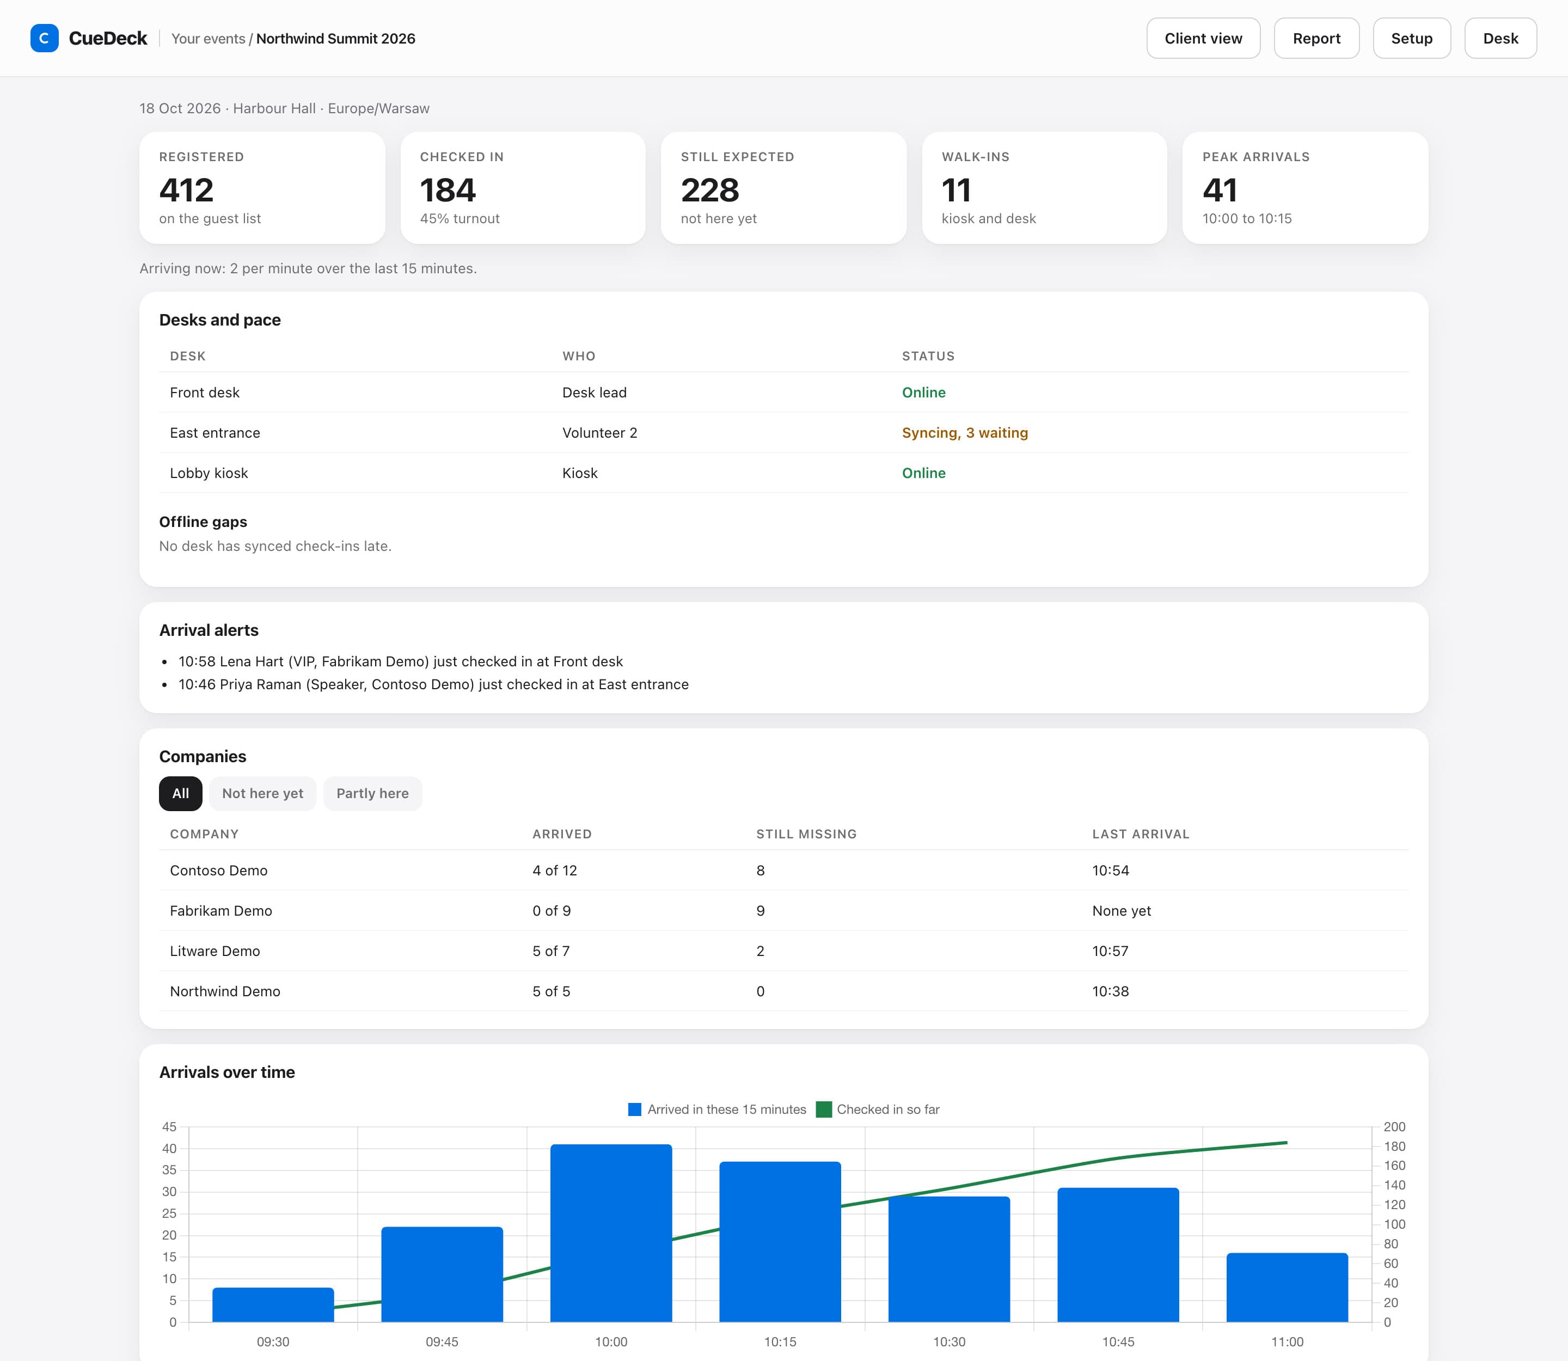Screen dimensions: 1568x1361
Task: Click the Lena Hart arrival alert
Action: [400, 661]
